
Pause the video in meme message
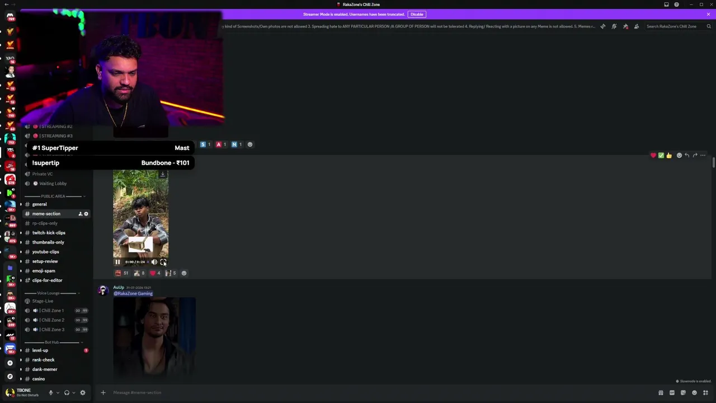[117, 262]
